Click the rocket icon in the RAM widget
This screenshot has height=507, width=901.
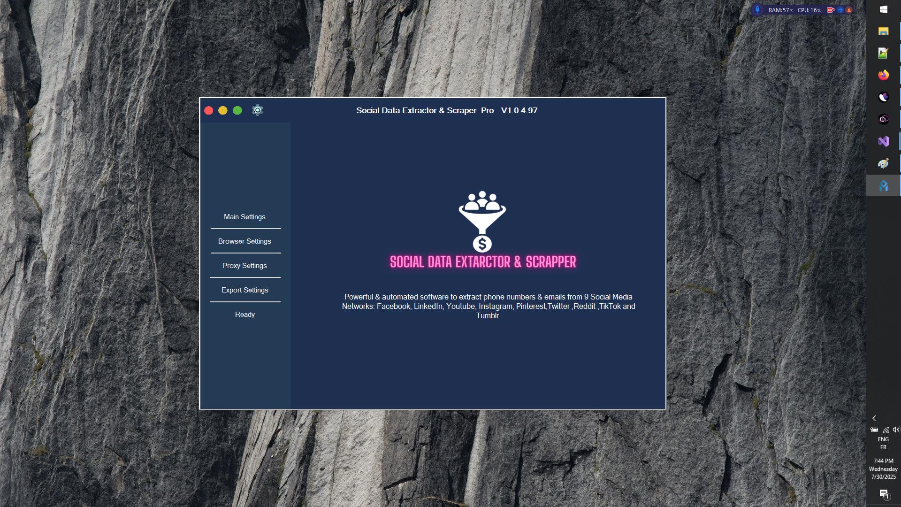(757, 10)
